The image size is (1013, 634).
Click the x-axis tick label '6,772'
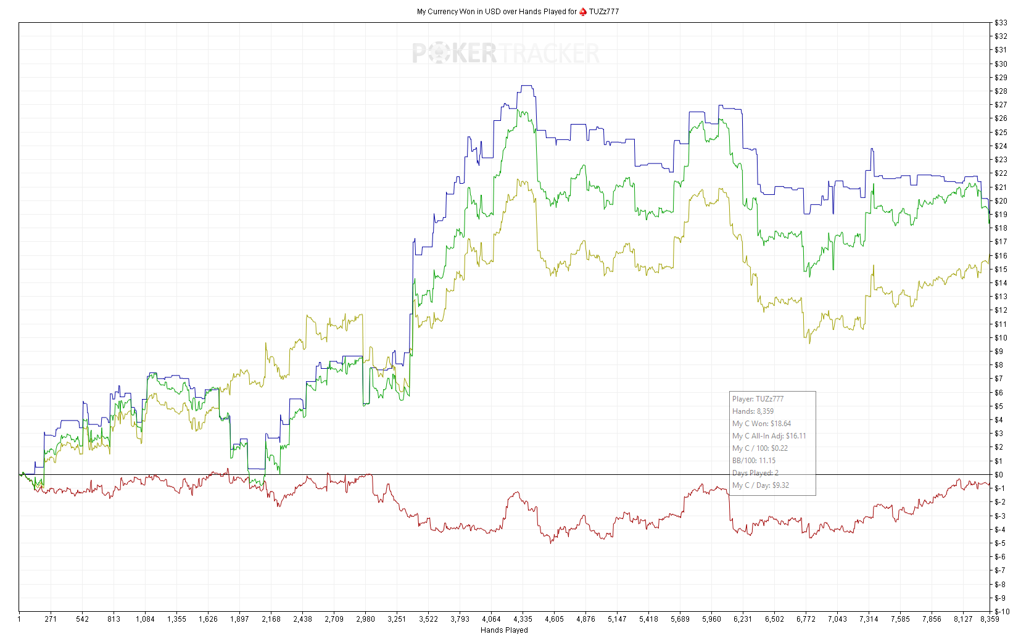[x=806, y=619]
